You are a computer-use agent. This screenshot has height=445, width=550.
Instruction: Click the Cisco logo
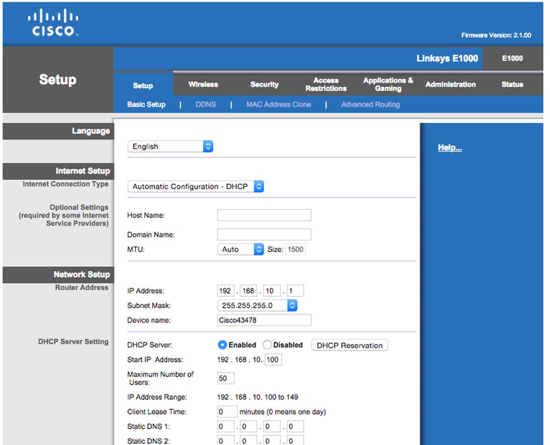pos(54,23)
